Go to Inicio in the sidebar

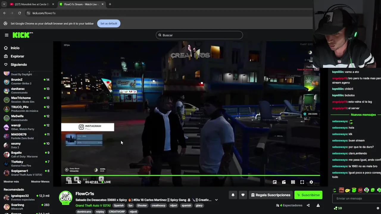point(15,48)
